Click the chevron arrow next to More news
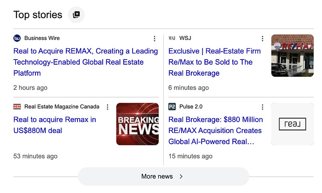 tap(181, 176)
